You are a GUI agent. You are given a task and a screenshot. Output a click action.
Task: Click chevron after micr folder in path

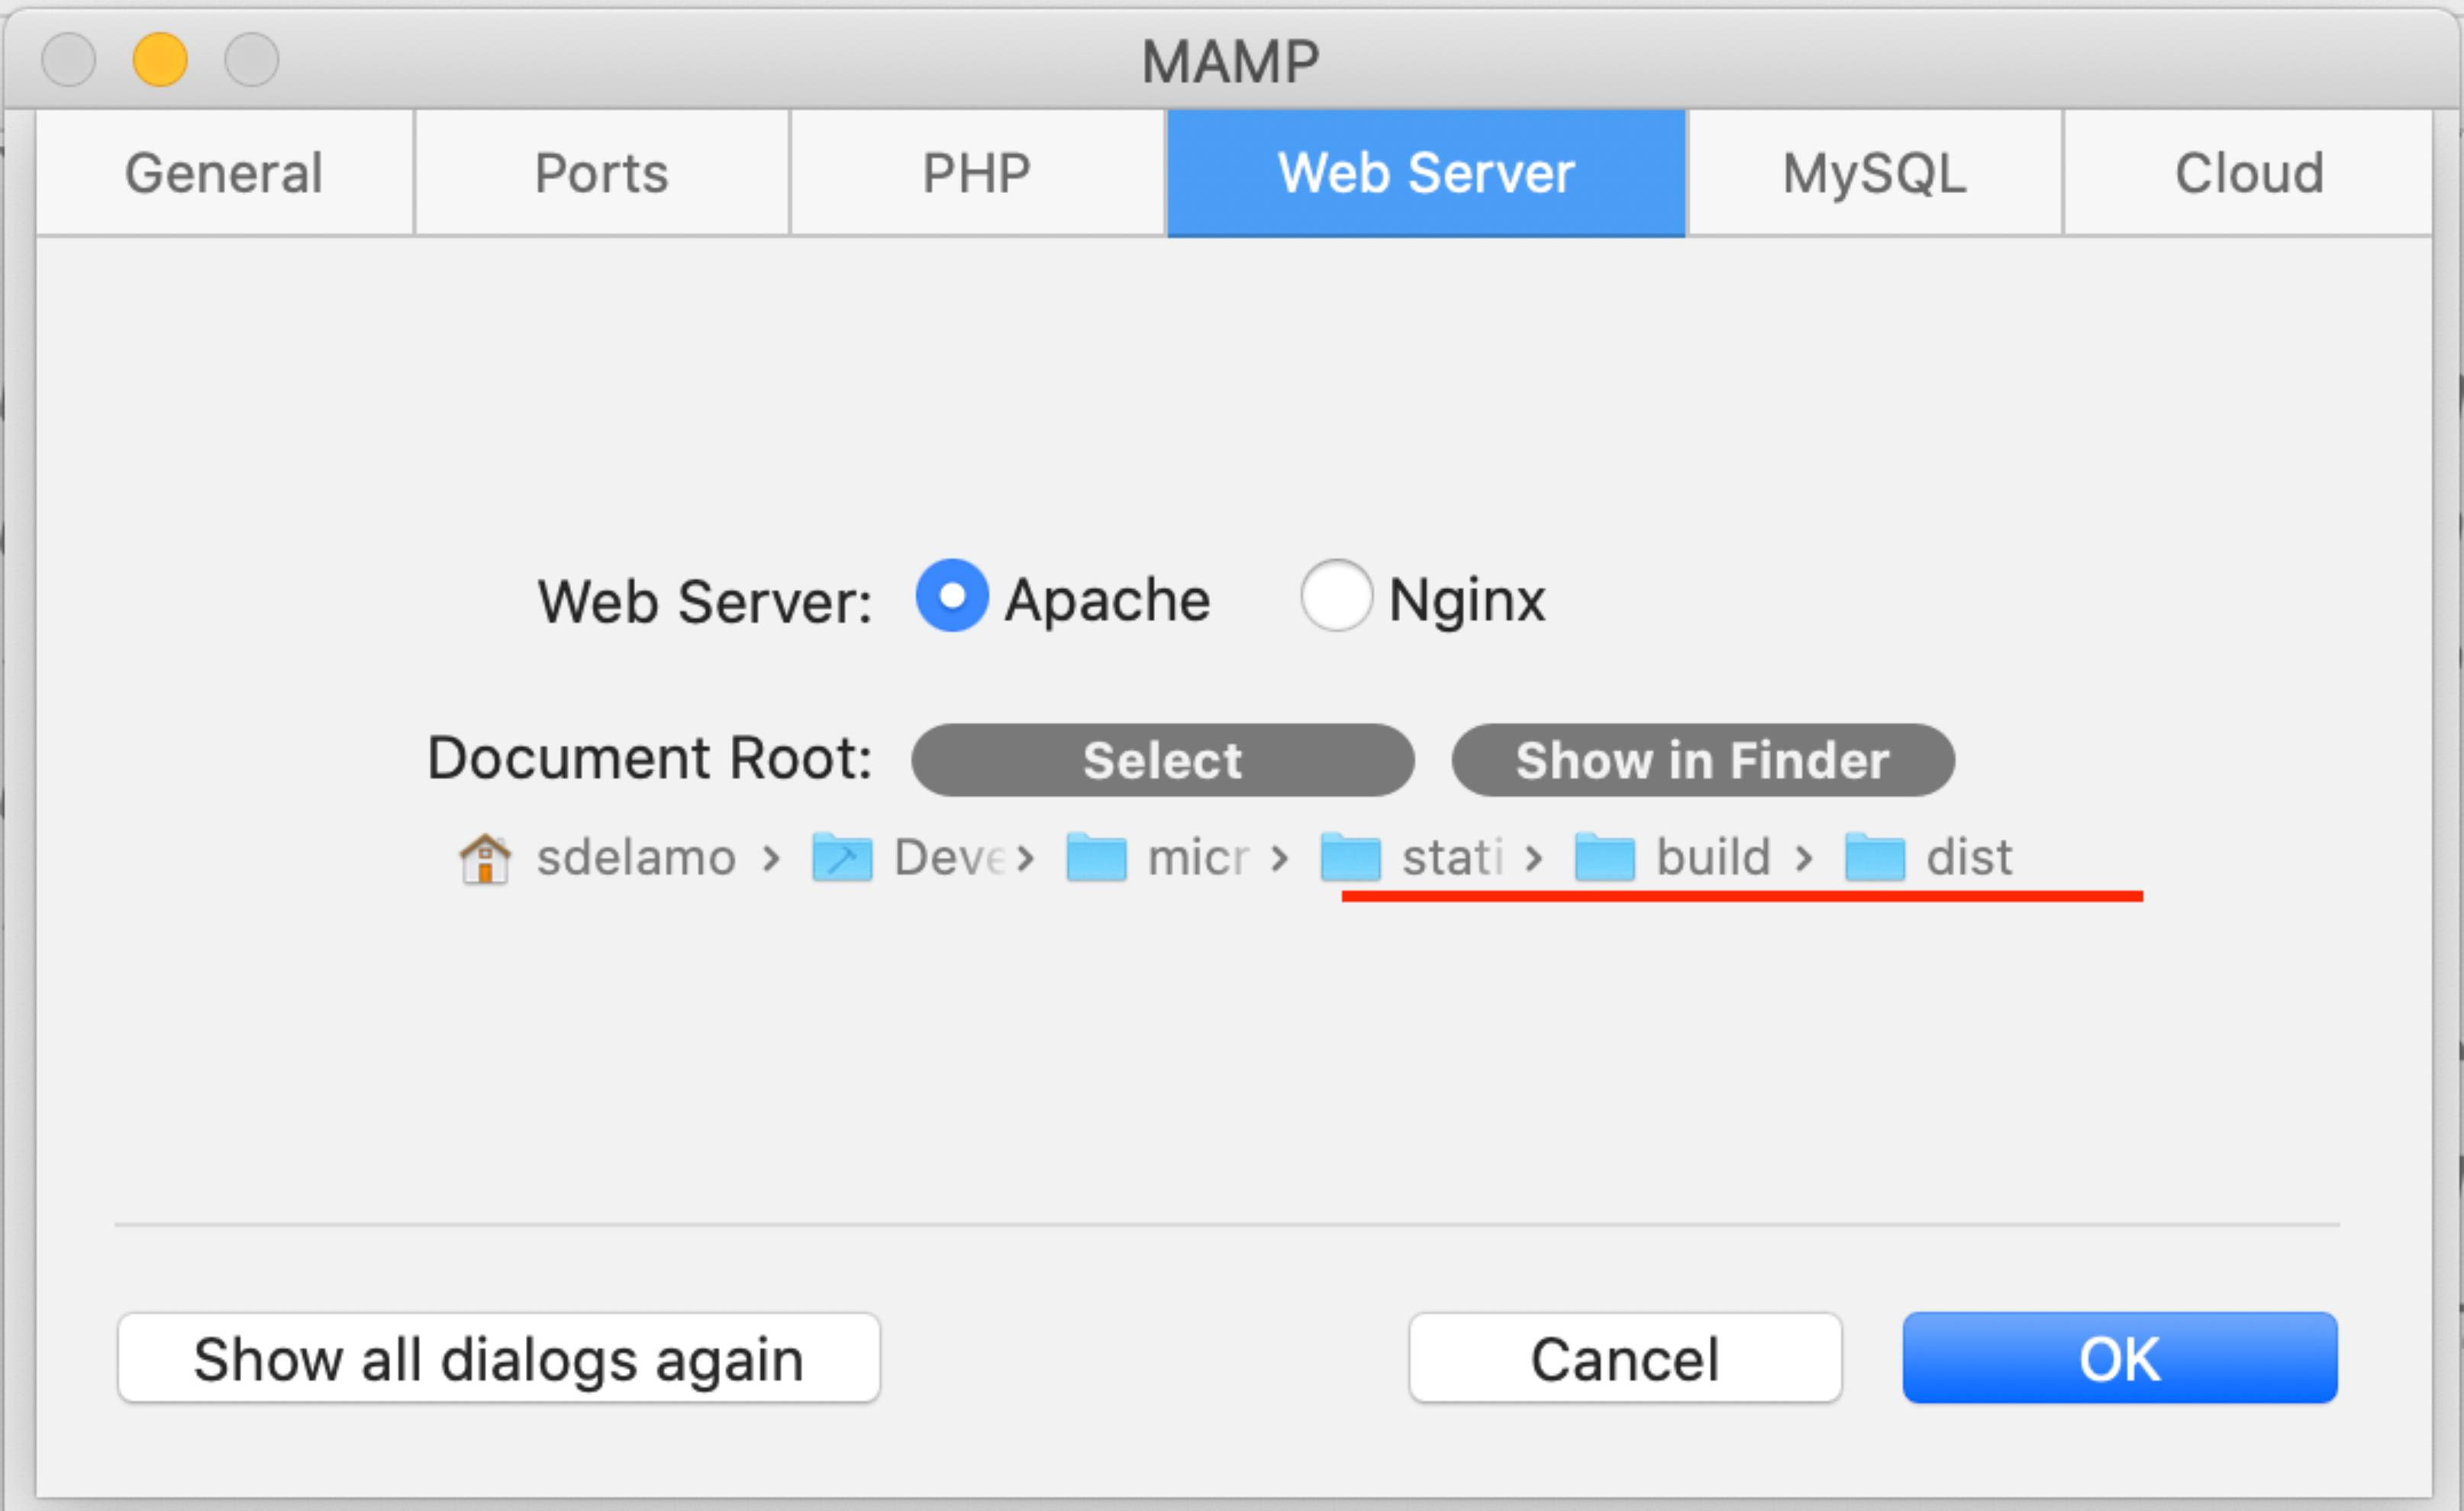pos(1279,858)
